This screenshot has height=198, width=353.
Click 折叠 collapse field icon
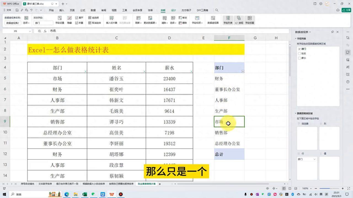pos(79,23)
